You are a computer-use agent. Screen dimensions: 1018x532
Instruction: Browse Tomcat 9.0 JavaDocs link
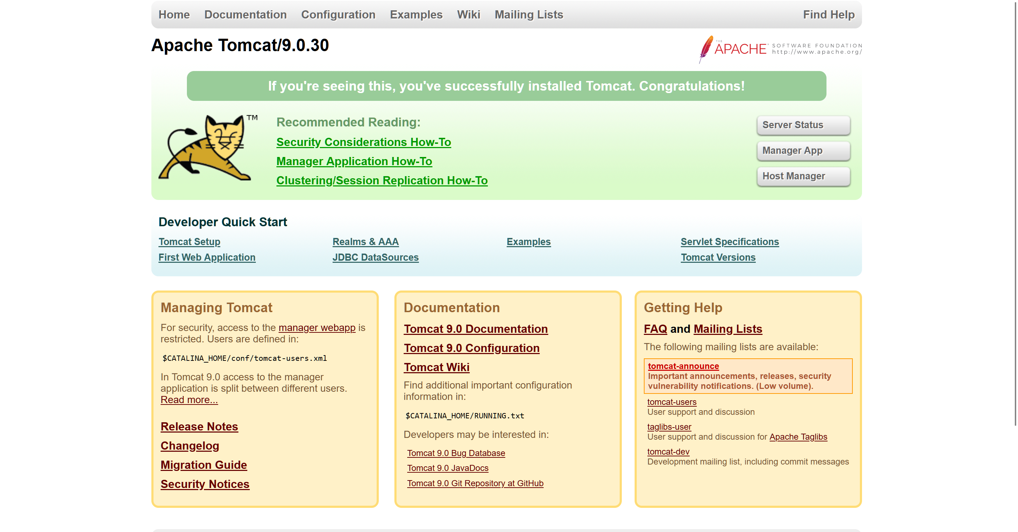(x=448, y=468)
